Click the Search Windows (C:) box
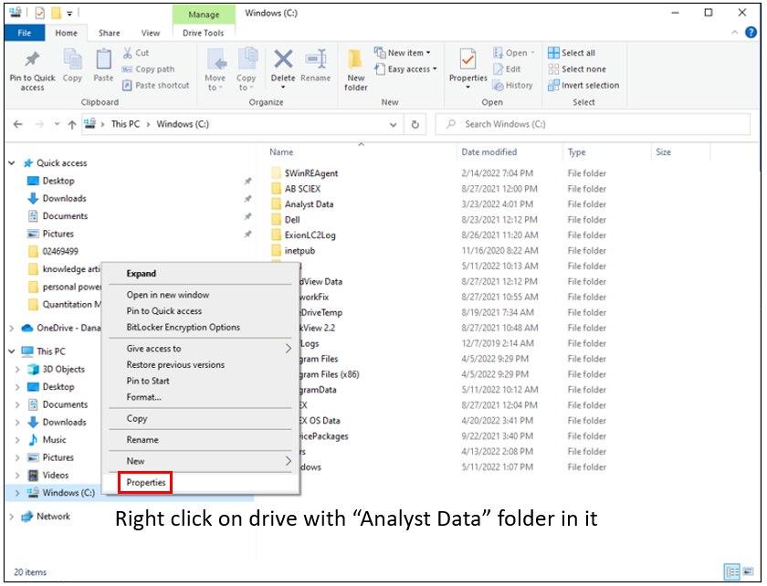This screenshot has height=586, width=767. click(593, 124)
